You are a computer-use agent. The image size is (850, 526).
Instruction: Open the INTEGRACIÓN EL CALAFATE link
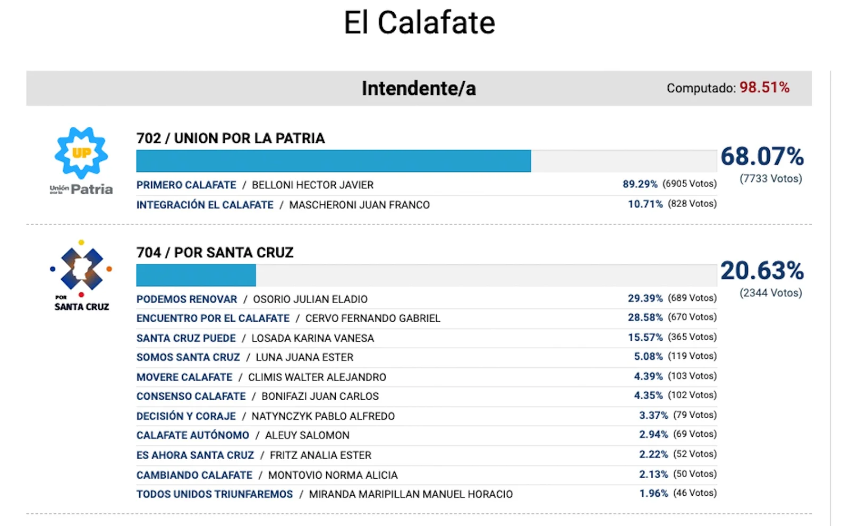(205, 205)
